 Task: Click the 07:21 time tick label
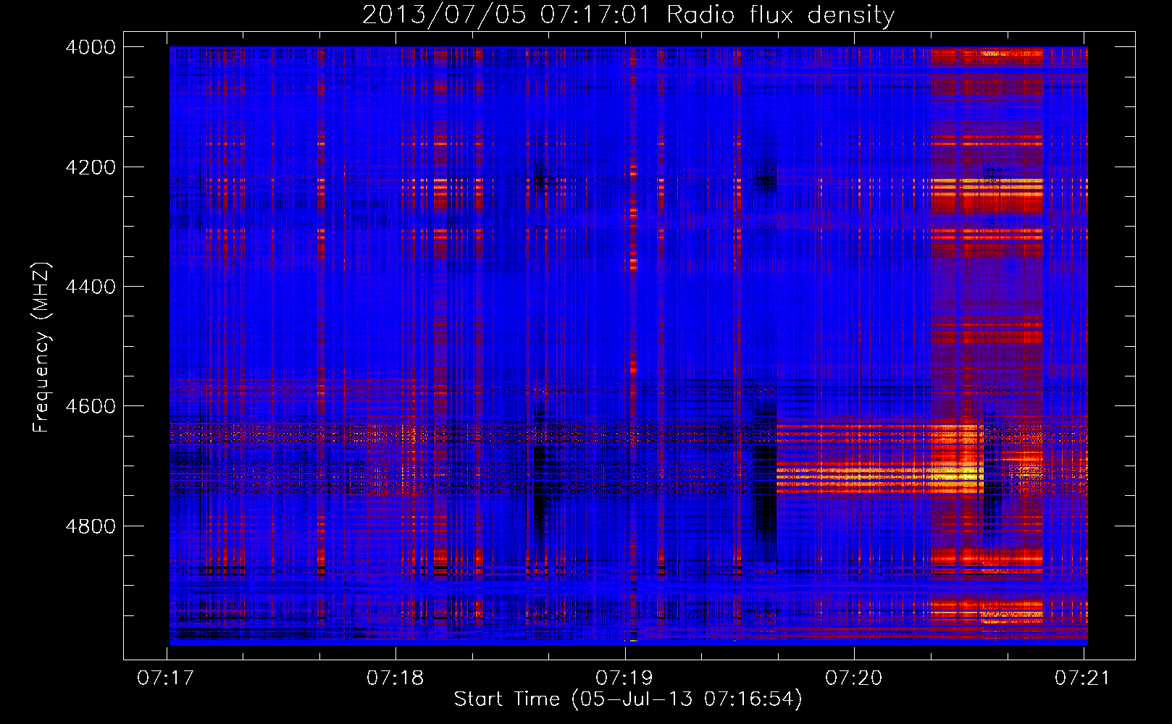(1083, 678)
